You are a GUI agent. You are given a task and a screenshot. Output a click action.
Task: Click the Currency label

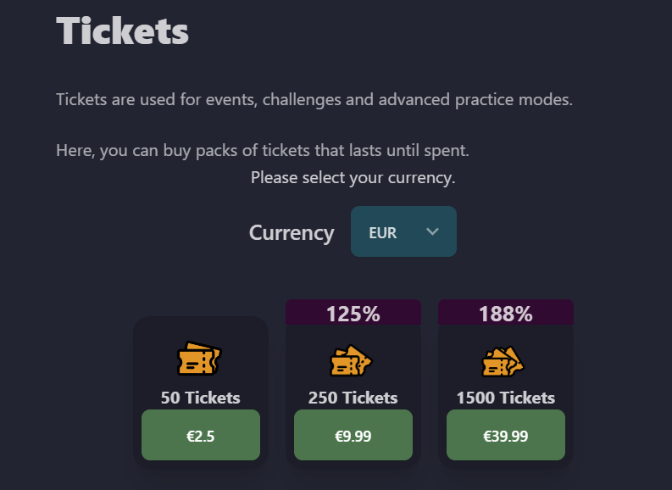[x=292, y=233]
